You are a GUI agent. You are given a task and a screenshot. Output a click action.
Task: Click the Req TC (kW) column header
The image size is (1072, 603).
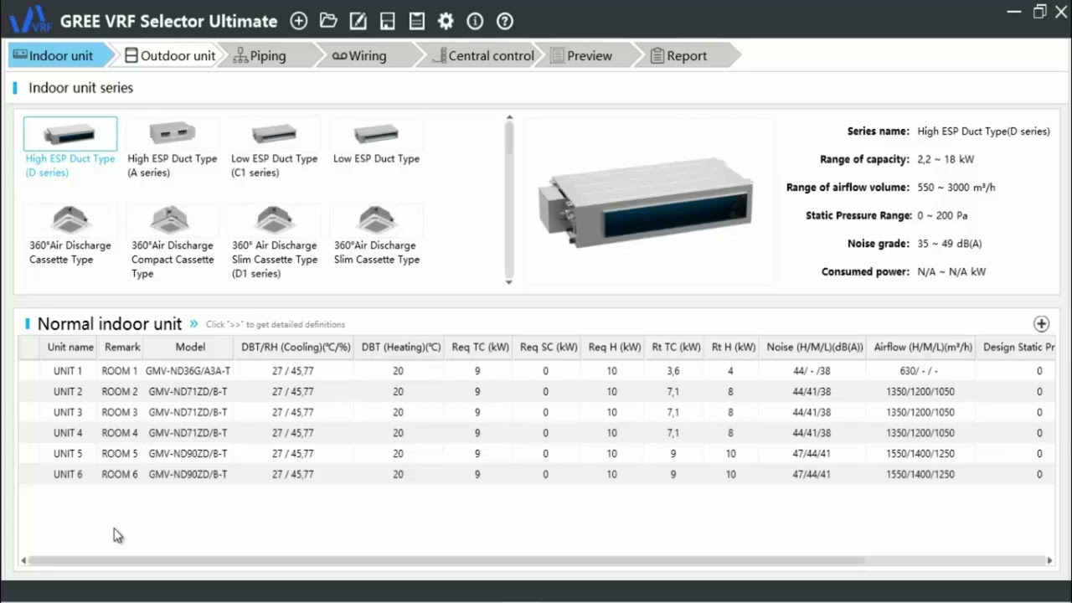[480, 347]
